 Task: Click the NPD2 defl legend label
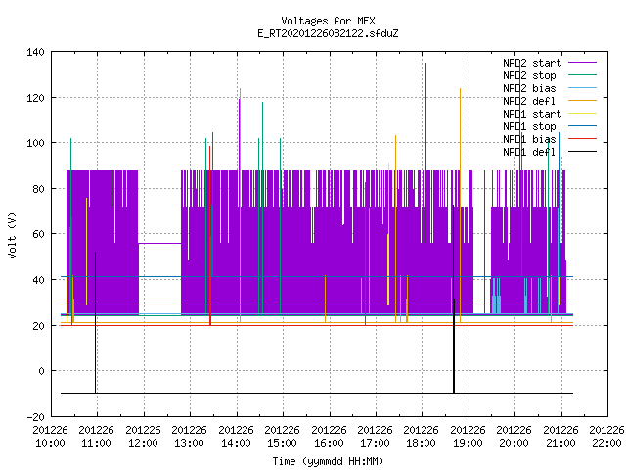529,101
